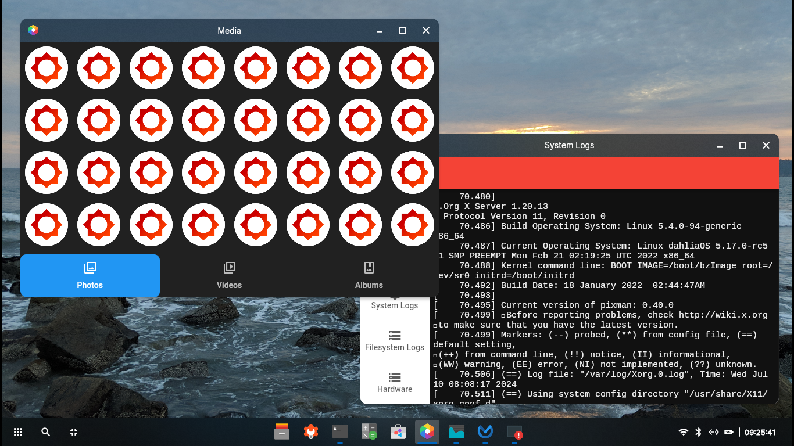Click the Bluetooth icon in system tray
Image resolution: width=794 pixels, height=446 pixels.
(x=699, y=432)
